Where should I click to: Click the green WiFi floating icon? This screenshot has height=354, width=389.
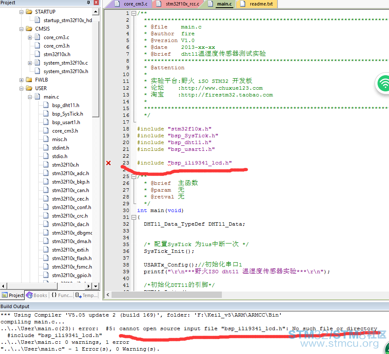pyautogui.click(x=383, y=83)
